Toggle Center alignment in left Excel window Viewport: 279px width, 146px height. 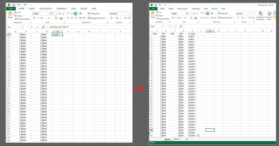pyautogui.click(x=72, y=18)
